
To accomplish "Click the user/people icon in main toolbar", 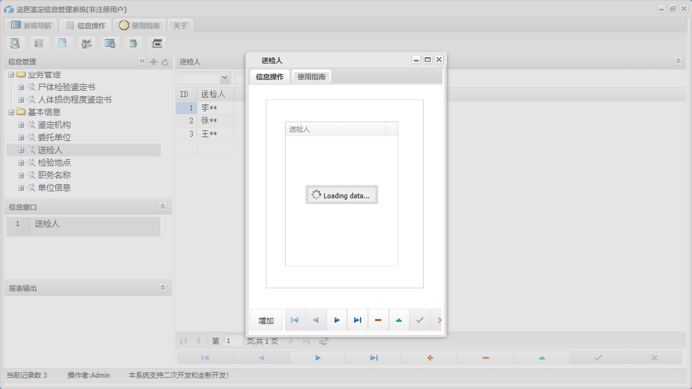I will pyautogui.click(x=86, y=43).
